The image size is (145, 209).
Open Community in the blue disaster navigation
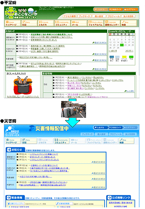[x=62, y=141]
